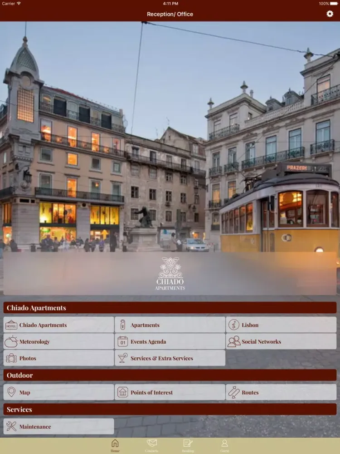
Task: Click the Outdoor section header
Action: [x=170, y=375]
